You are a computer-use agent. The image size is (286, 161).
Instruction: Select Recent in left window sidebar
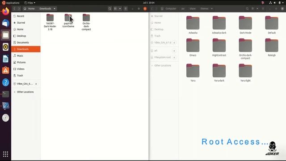click(26, 16)
